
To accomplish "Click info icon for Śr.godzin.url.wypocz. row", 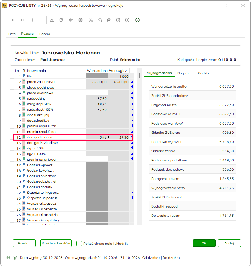I will point(132,192).
